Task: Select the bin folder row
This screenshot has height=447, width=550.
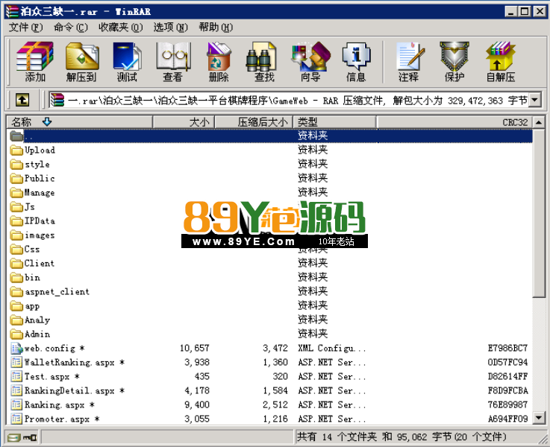Action: [269, 278]
